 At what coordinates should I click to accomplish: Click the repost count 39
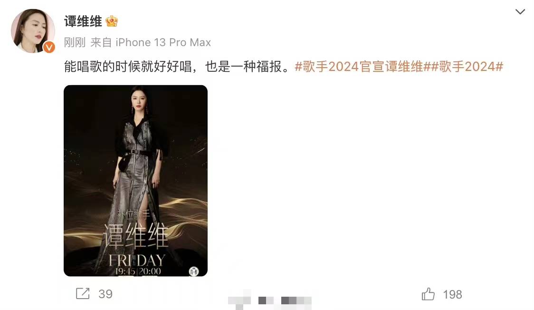tap(105, 294)
